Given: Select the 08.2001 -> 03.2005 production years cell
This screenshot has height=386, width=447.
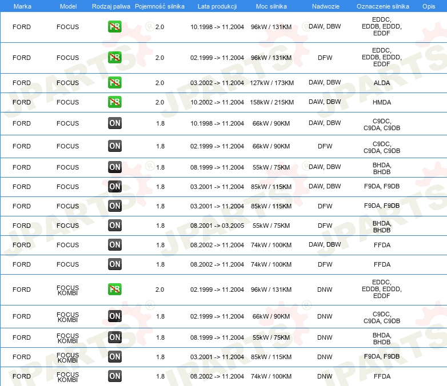Looking at the screenshot, I should point(217,226).
